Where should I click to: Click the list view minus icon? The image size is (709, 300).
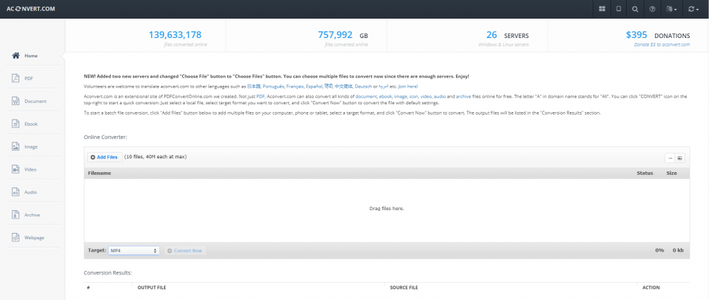pos(670,158)
